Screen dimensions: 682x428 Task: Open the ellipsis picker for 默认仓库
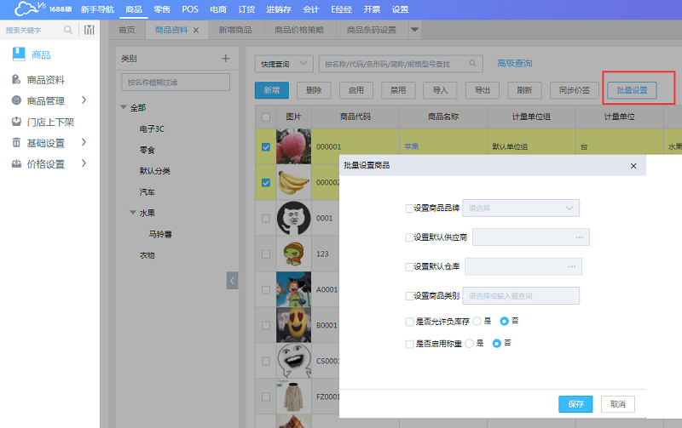pos(572,267)
